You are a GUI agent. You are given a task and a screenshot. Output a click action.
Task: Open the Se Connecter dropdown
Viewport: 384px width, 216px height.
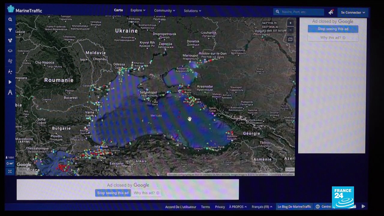point(353,12)
